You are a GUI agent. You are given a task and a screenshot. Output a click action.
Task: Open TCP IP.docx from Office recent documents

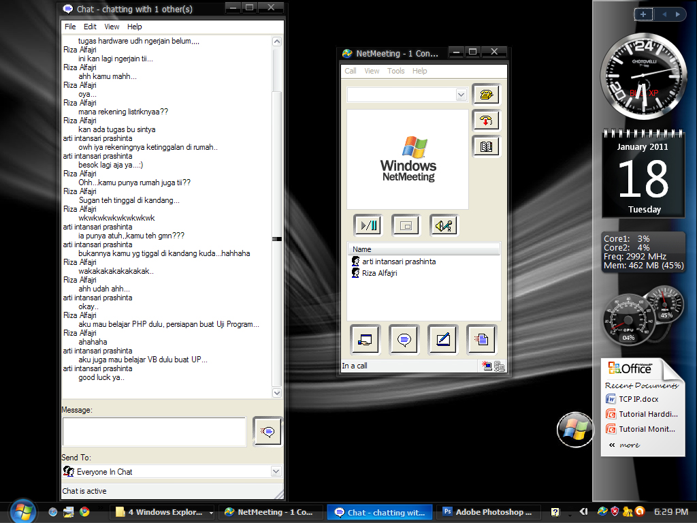tap(632, 399)
